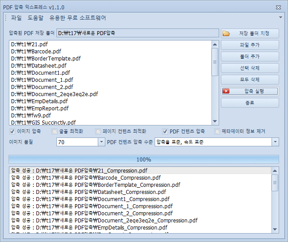288x242 pixels.
Task: Open the 도움말 menu
Action: [x=36, y=18]
